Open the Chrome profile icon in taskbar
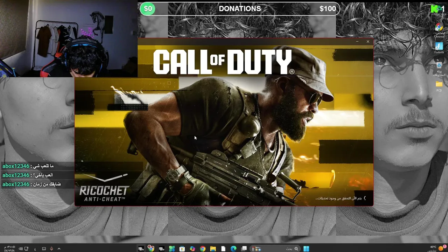 coord(151,248)
